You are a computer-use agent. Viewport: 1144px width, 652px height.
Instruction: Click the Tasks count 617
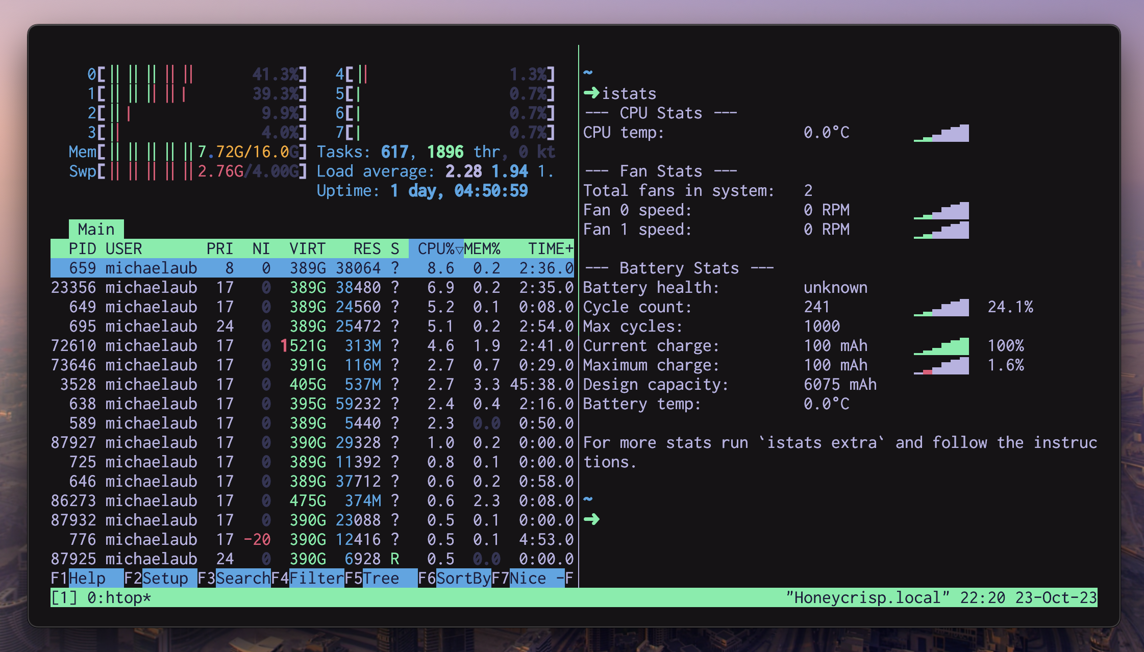395,152
